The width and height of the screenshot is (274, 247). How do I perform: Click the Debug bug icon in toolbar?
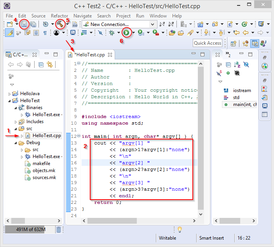click(112, 33)
